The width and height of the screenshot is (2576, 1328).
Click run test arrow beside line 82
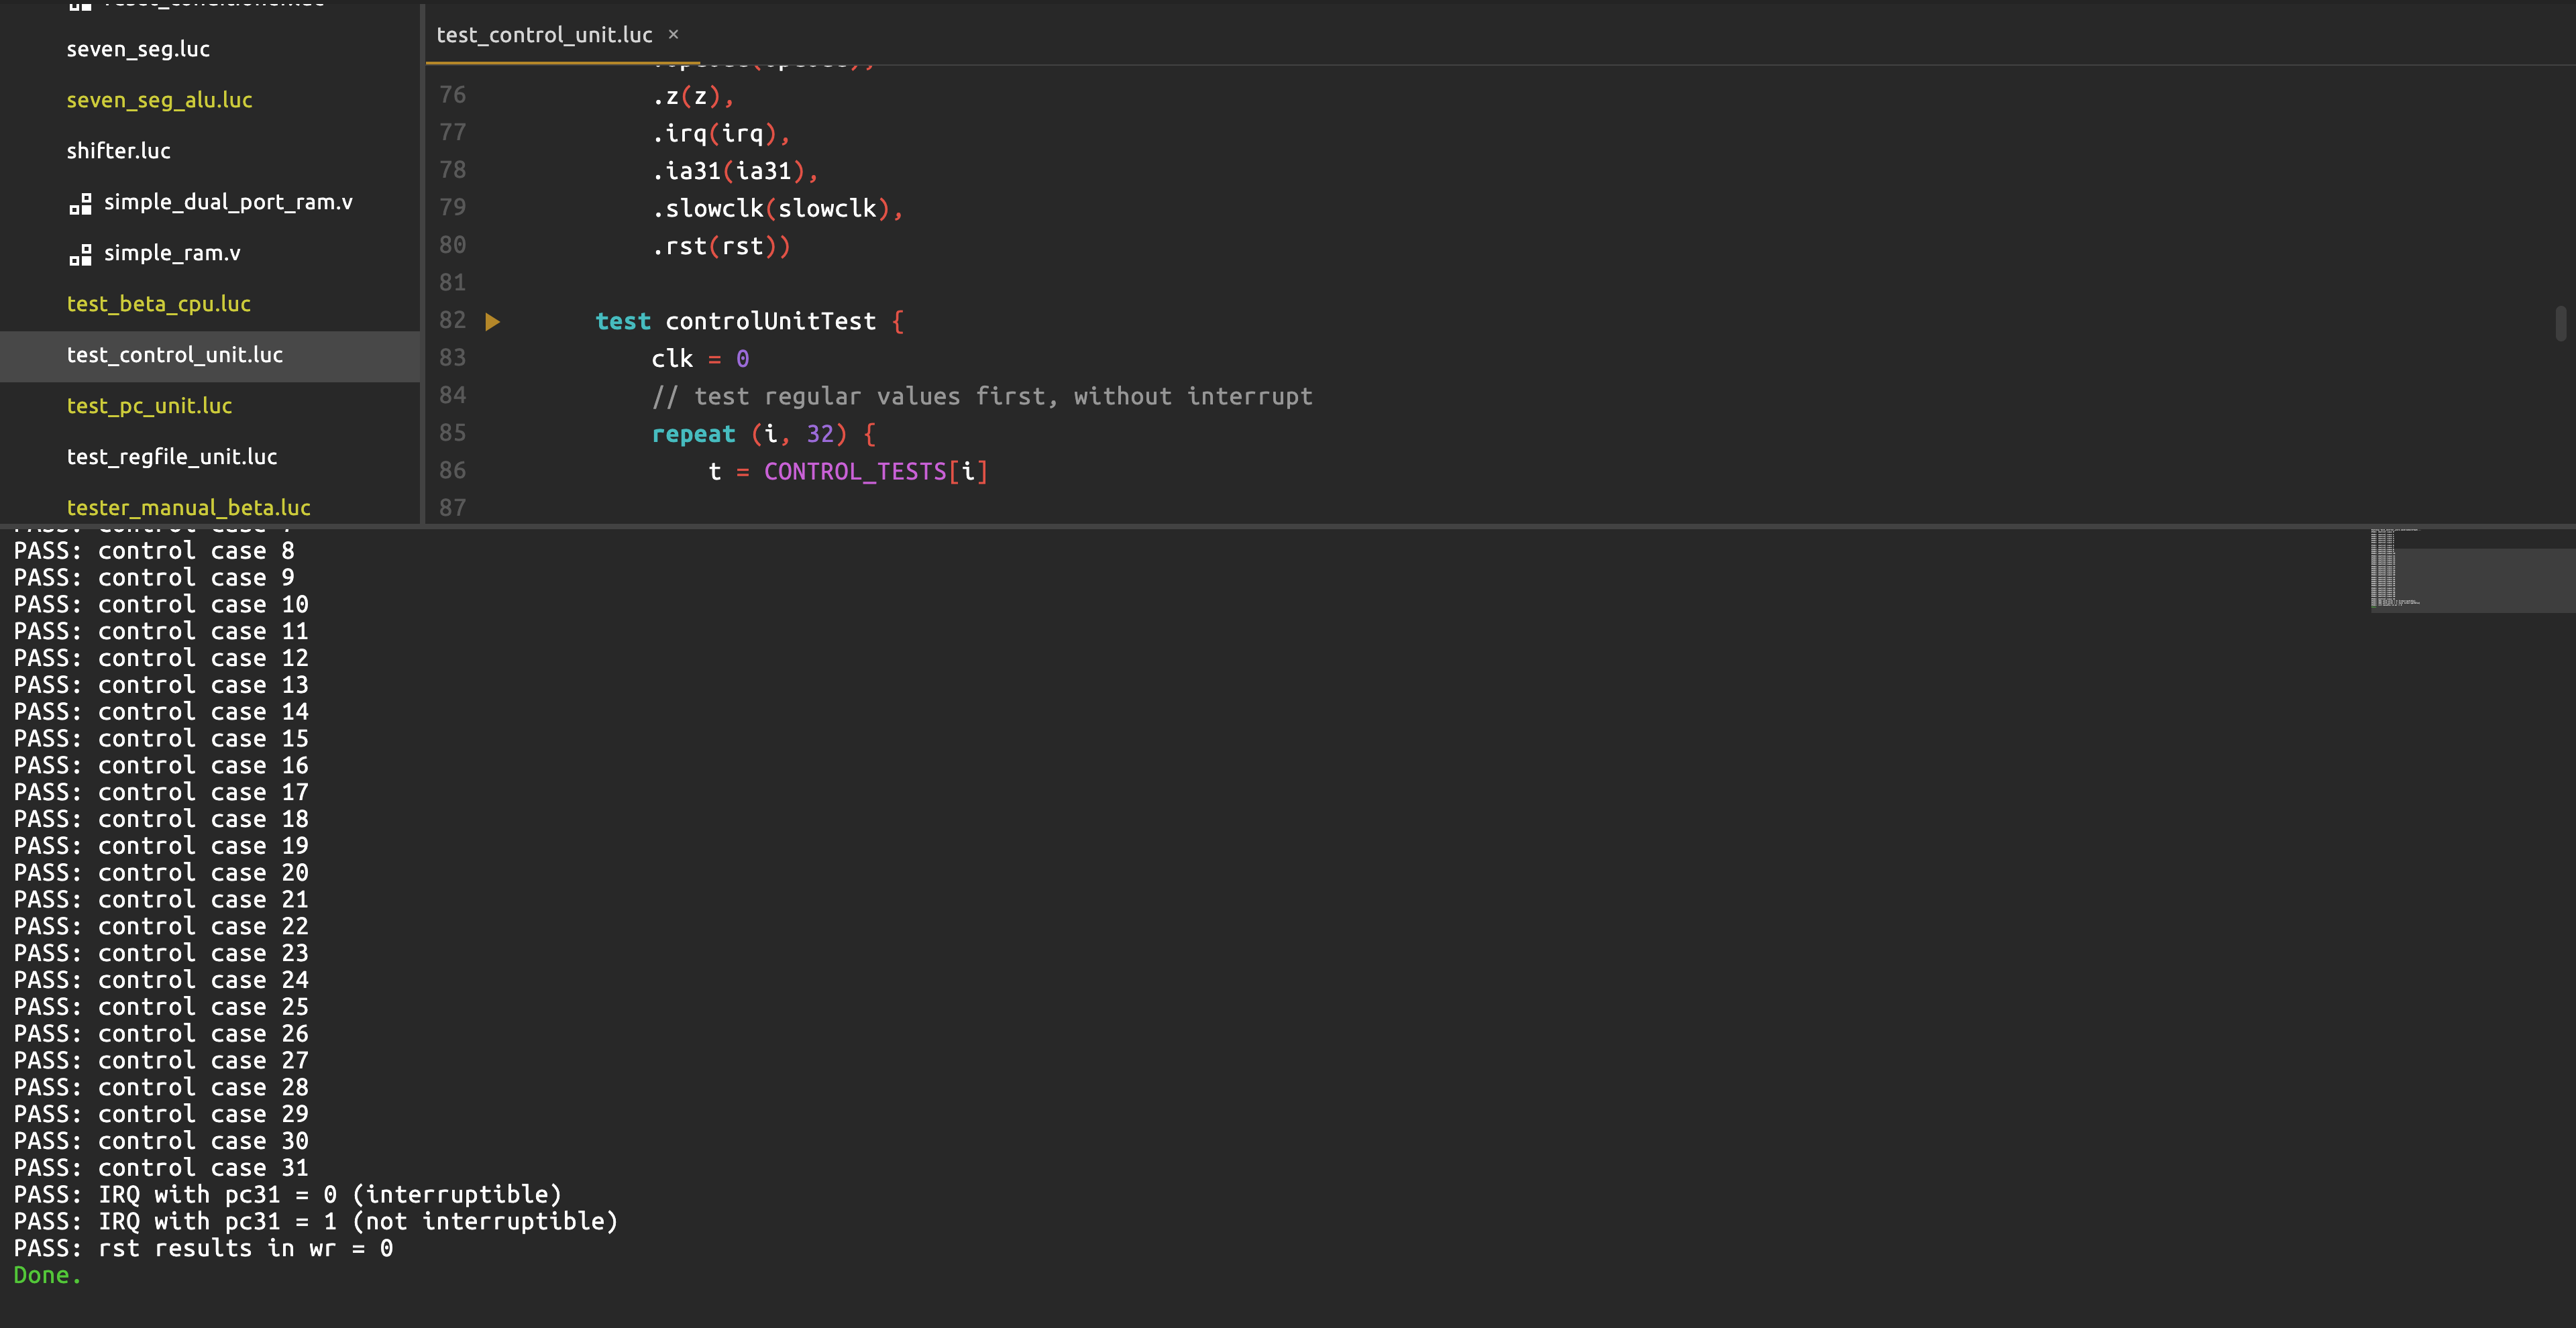[x=492, y=322]
